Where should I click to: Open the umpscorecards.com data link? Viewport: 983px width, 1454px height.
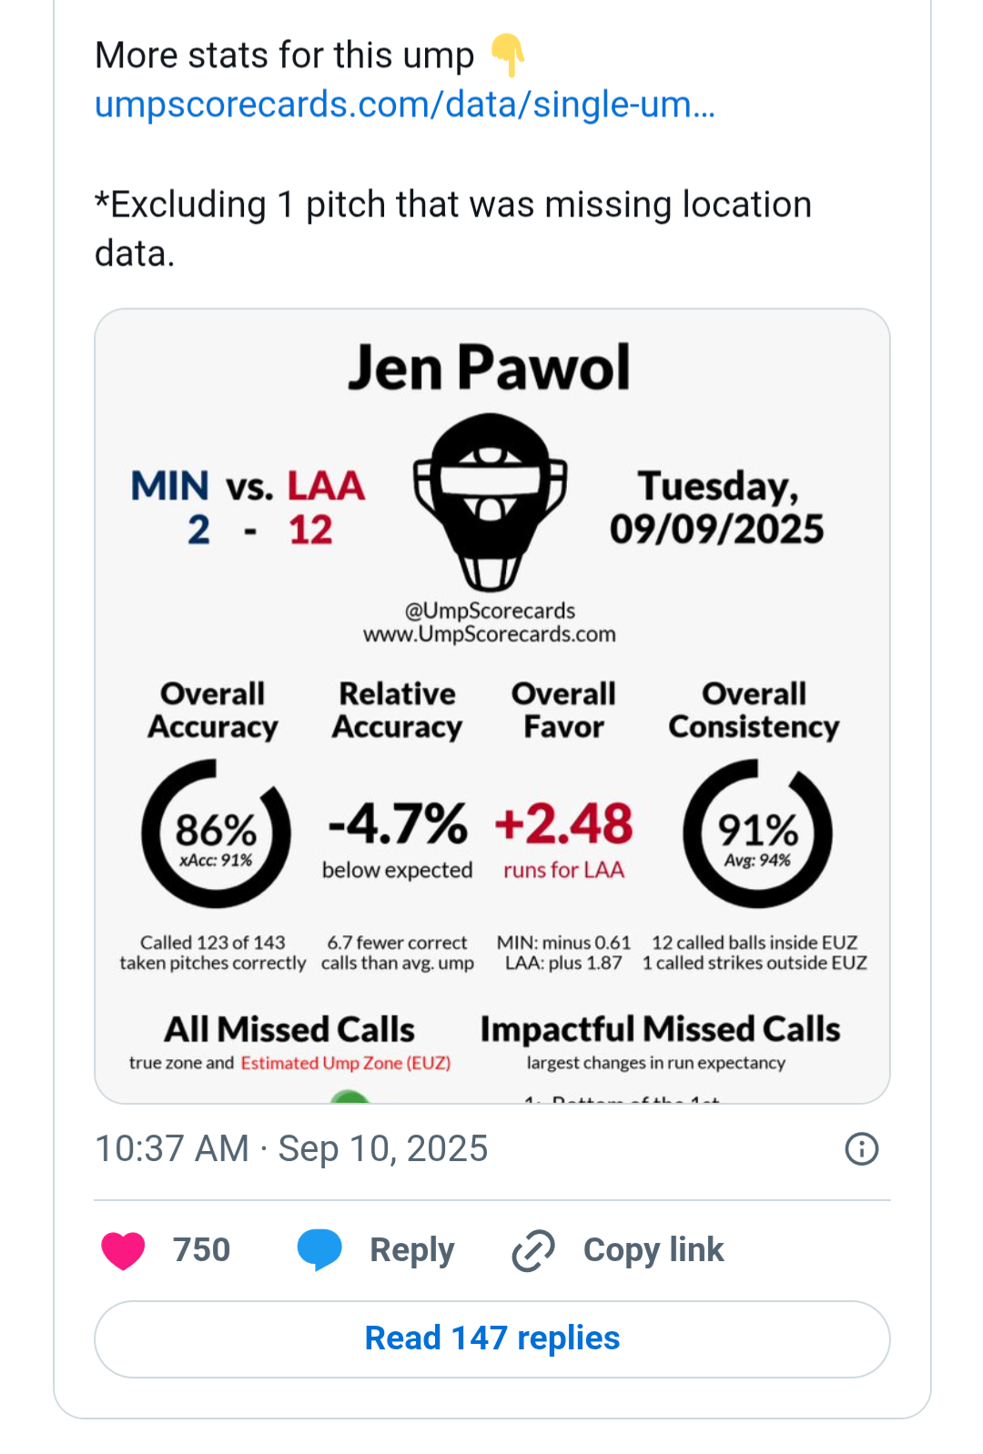tap(405, 105)
